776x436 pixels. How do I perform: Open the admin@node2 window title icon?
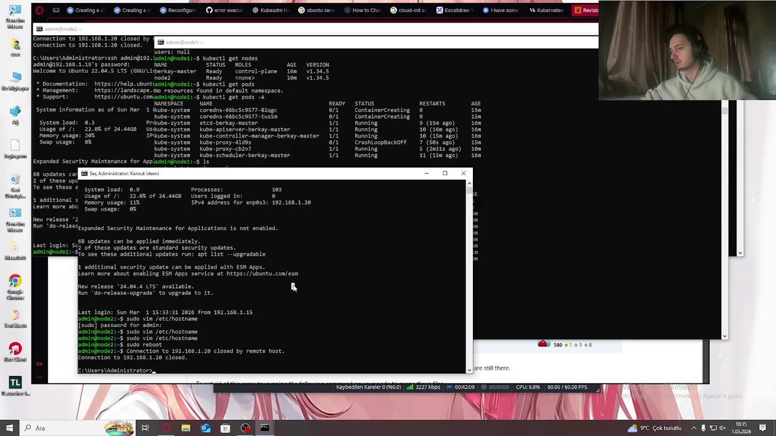pyautogui.click(x=39, y=29)
